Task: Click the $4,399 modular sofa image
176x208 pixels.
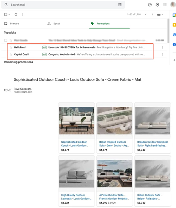Action: point(114,173)
